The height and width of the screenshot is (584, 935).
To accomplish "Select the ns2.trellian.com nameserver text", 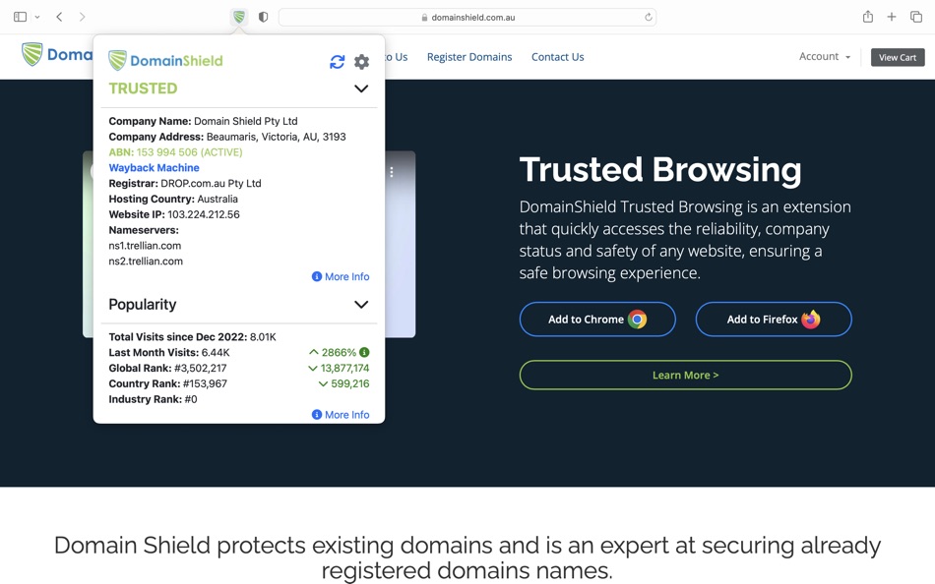I will [x=146, y=261].
